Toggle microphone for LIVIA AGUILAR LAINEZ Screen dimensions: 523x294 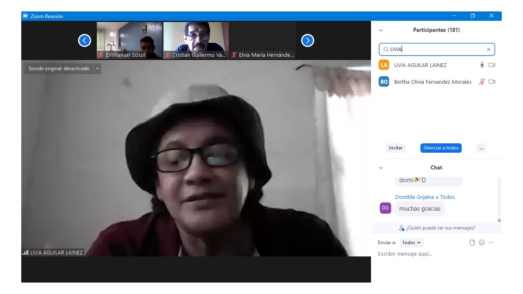(482, 65)
